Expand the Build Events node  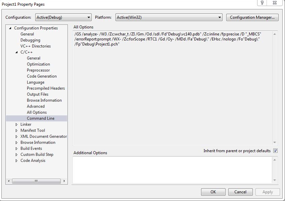[x=17, y=148]
